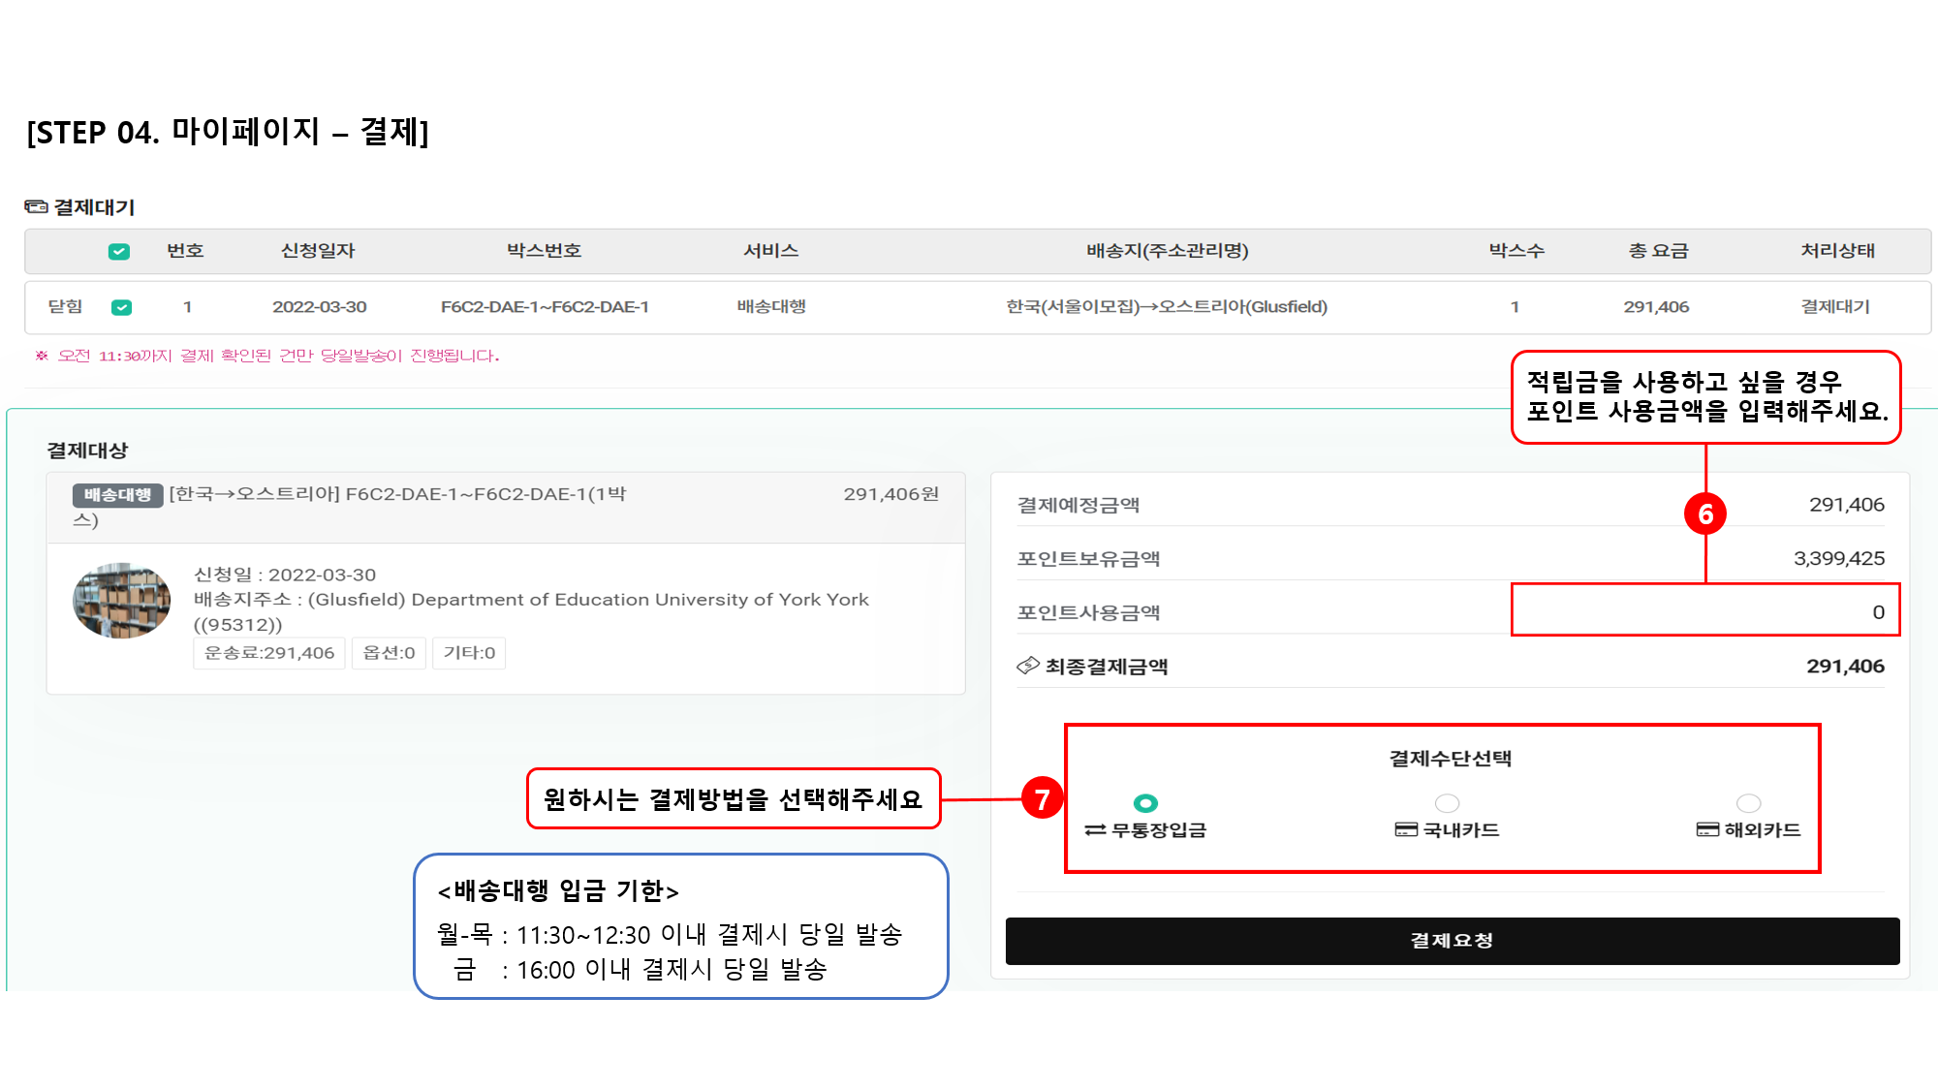Uncheck the checkbox for order row 1
1938x1090 pixels.
click(x=121, y=307)
